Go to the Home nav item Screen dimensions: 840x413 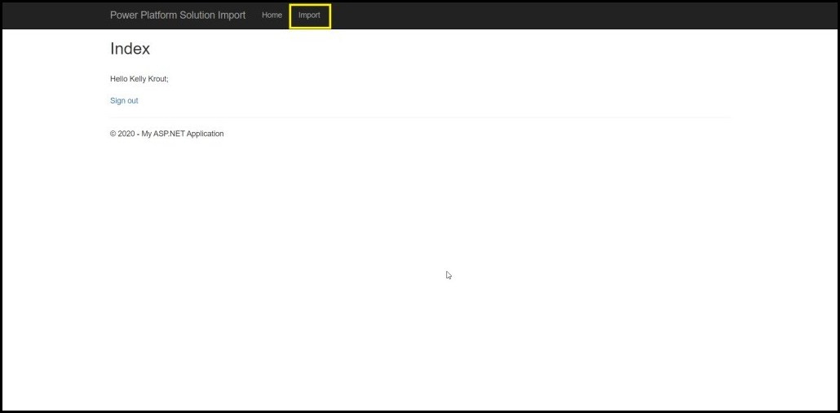(272, 15)
